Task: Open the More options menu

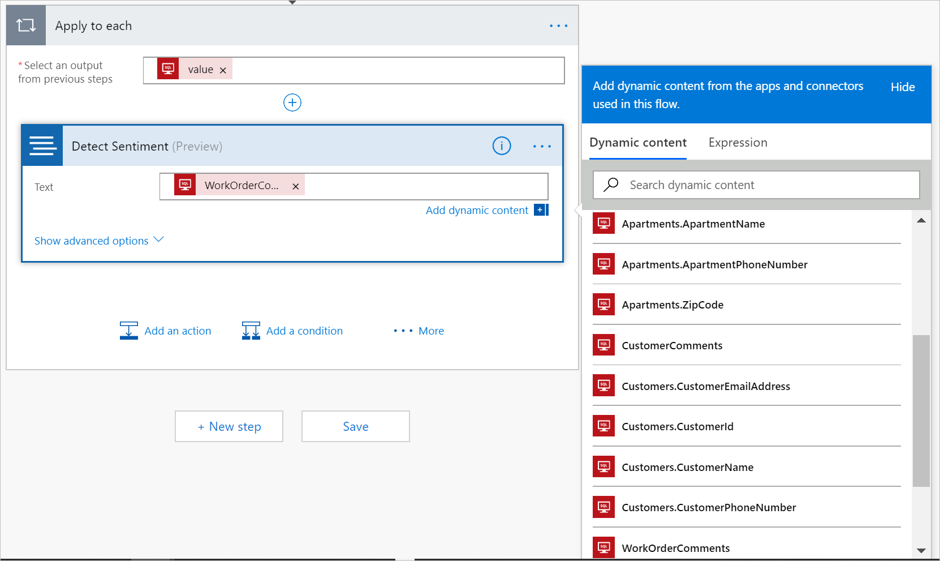Action: (x=419, y=331)
